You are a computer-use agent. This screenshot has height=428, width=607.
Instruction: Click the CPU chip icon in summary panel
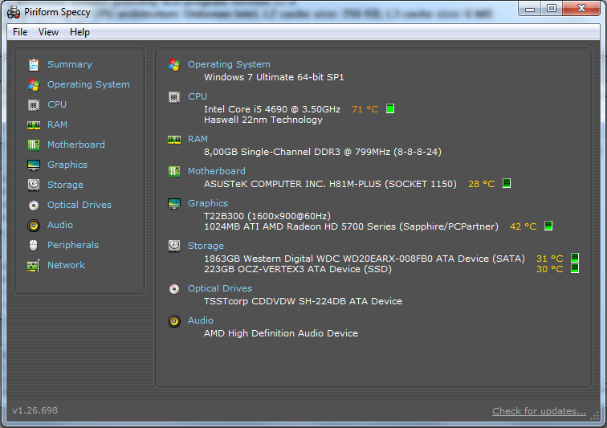[x=174, y=97]
